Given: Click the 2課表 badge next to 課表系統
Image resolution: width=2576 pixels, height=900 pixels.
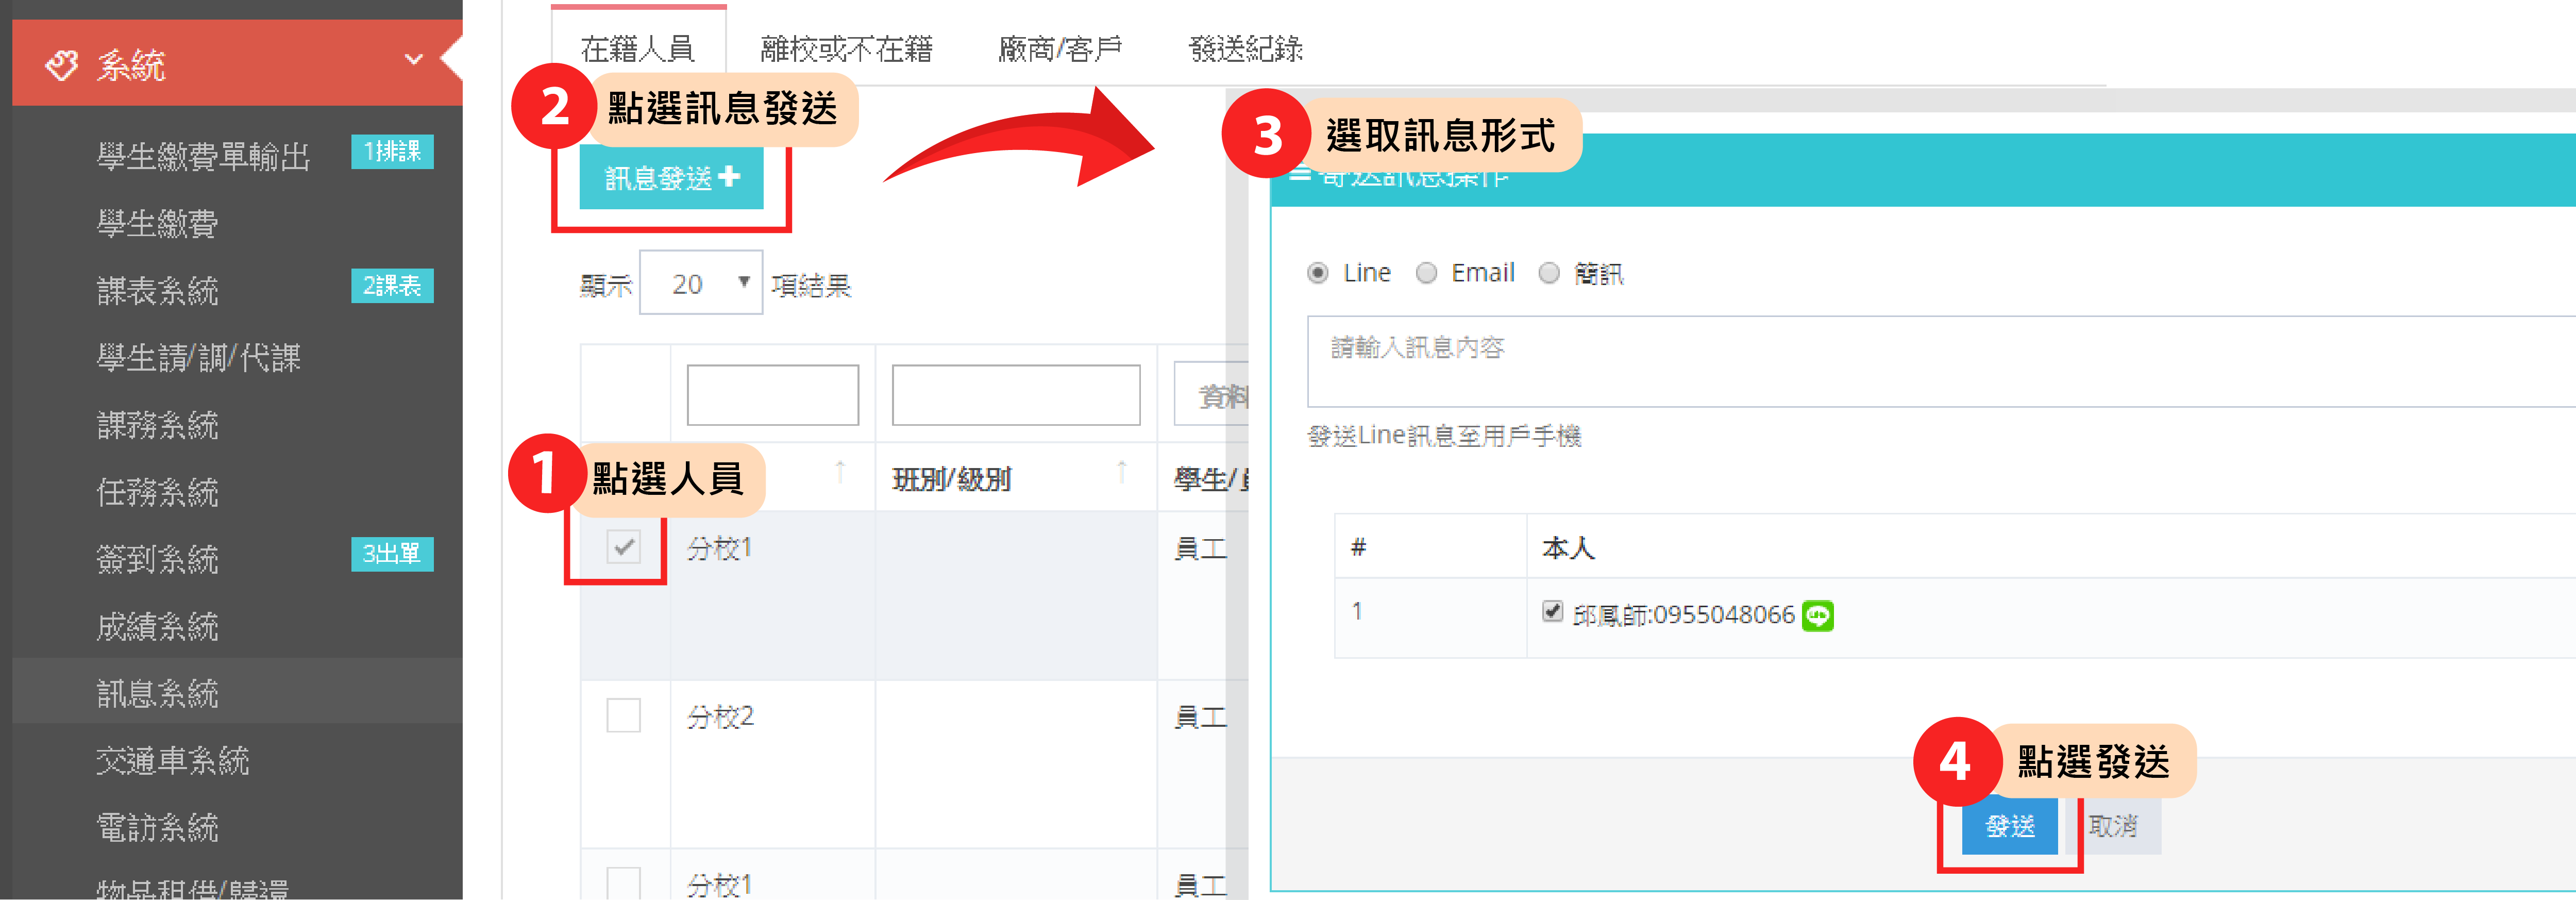Looking at the screenshot, I should pyautogui.click(x=392, y=286).
